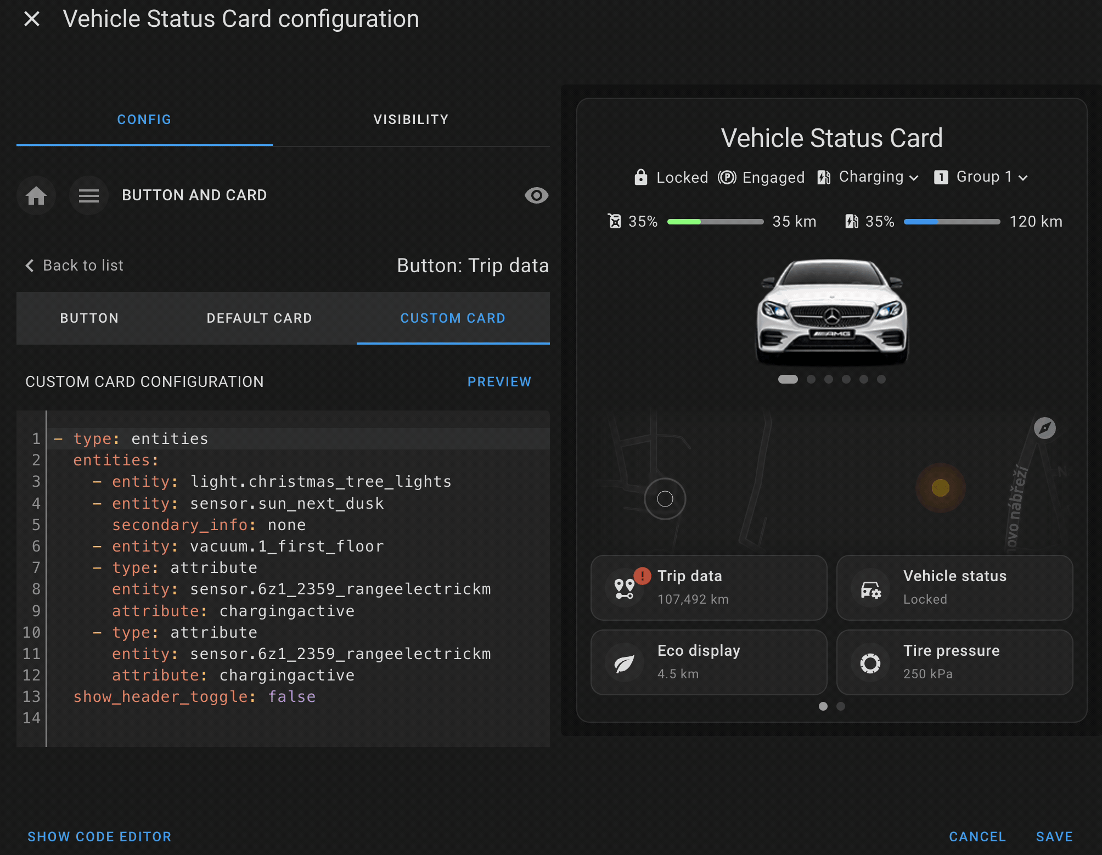This screenshot has height=855, width=1102.
Task: Click the Vehicle status car icon
Action: click(870, 589)
